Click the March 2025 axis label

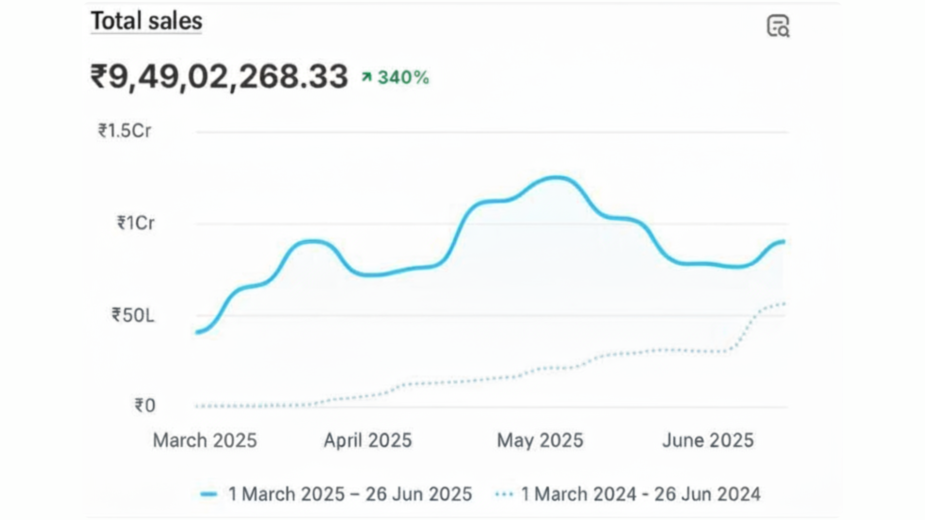click(x=205, y=440)
